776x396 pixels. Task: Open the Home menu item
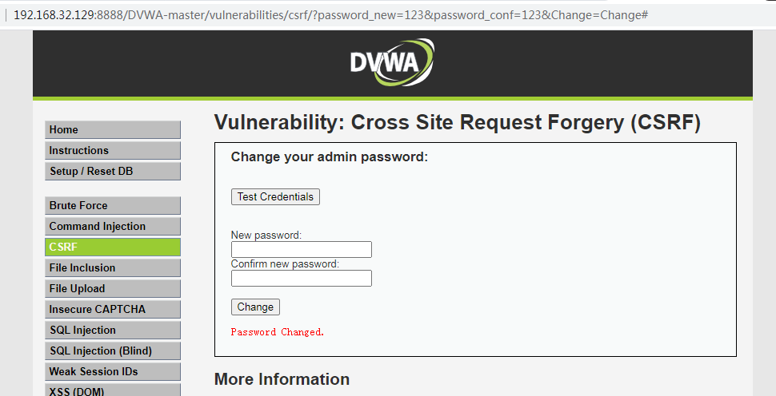[x=113, y=130]
